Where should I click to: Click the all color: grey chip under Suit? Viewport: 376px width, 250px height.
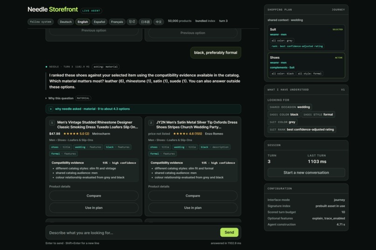point(282,41)
